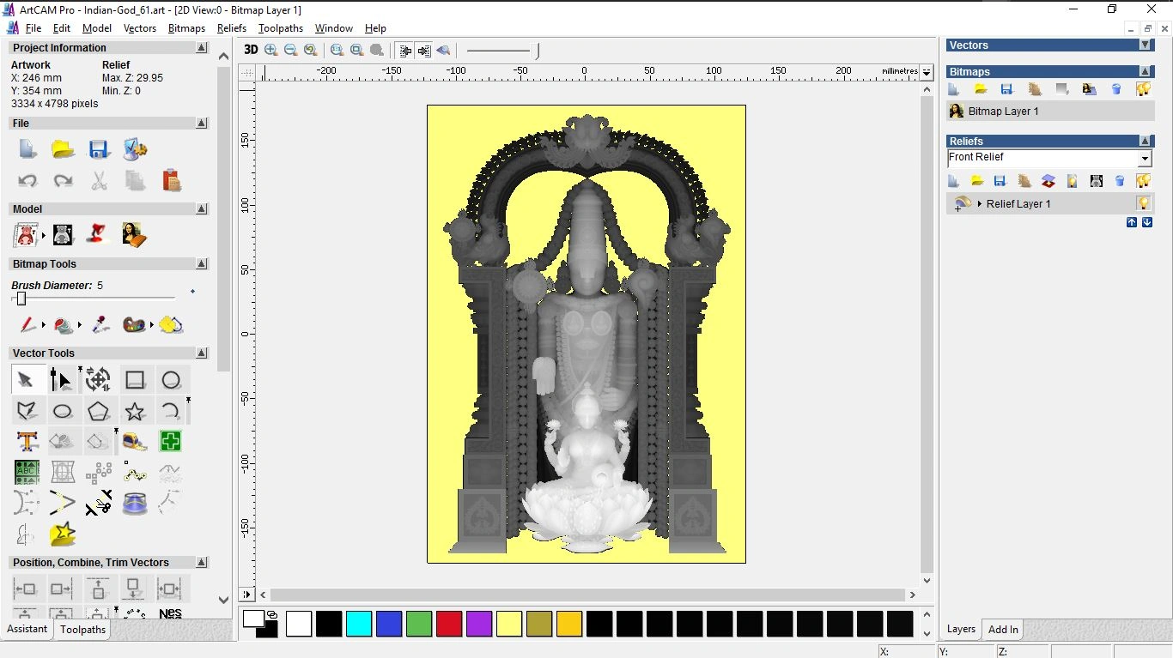Move relief layer down with blue arrow
The image size is (1173, 658).
1146,221
